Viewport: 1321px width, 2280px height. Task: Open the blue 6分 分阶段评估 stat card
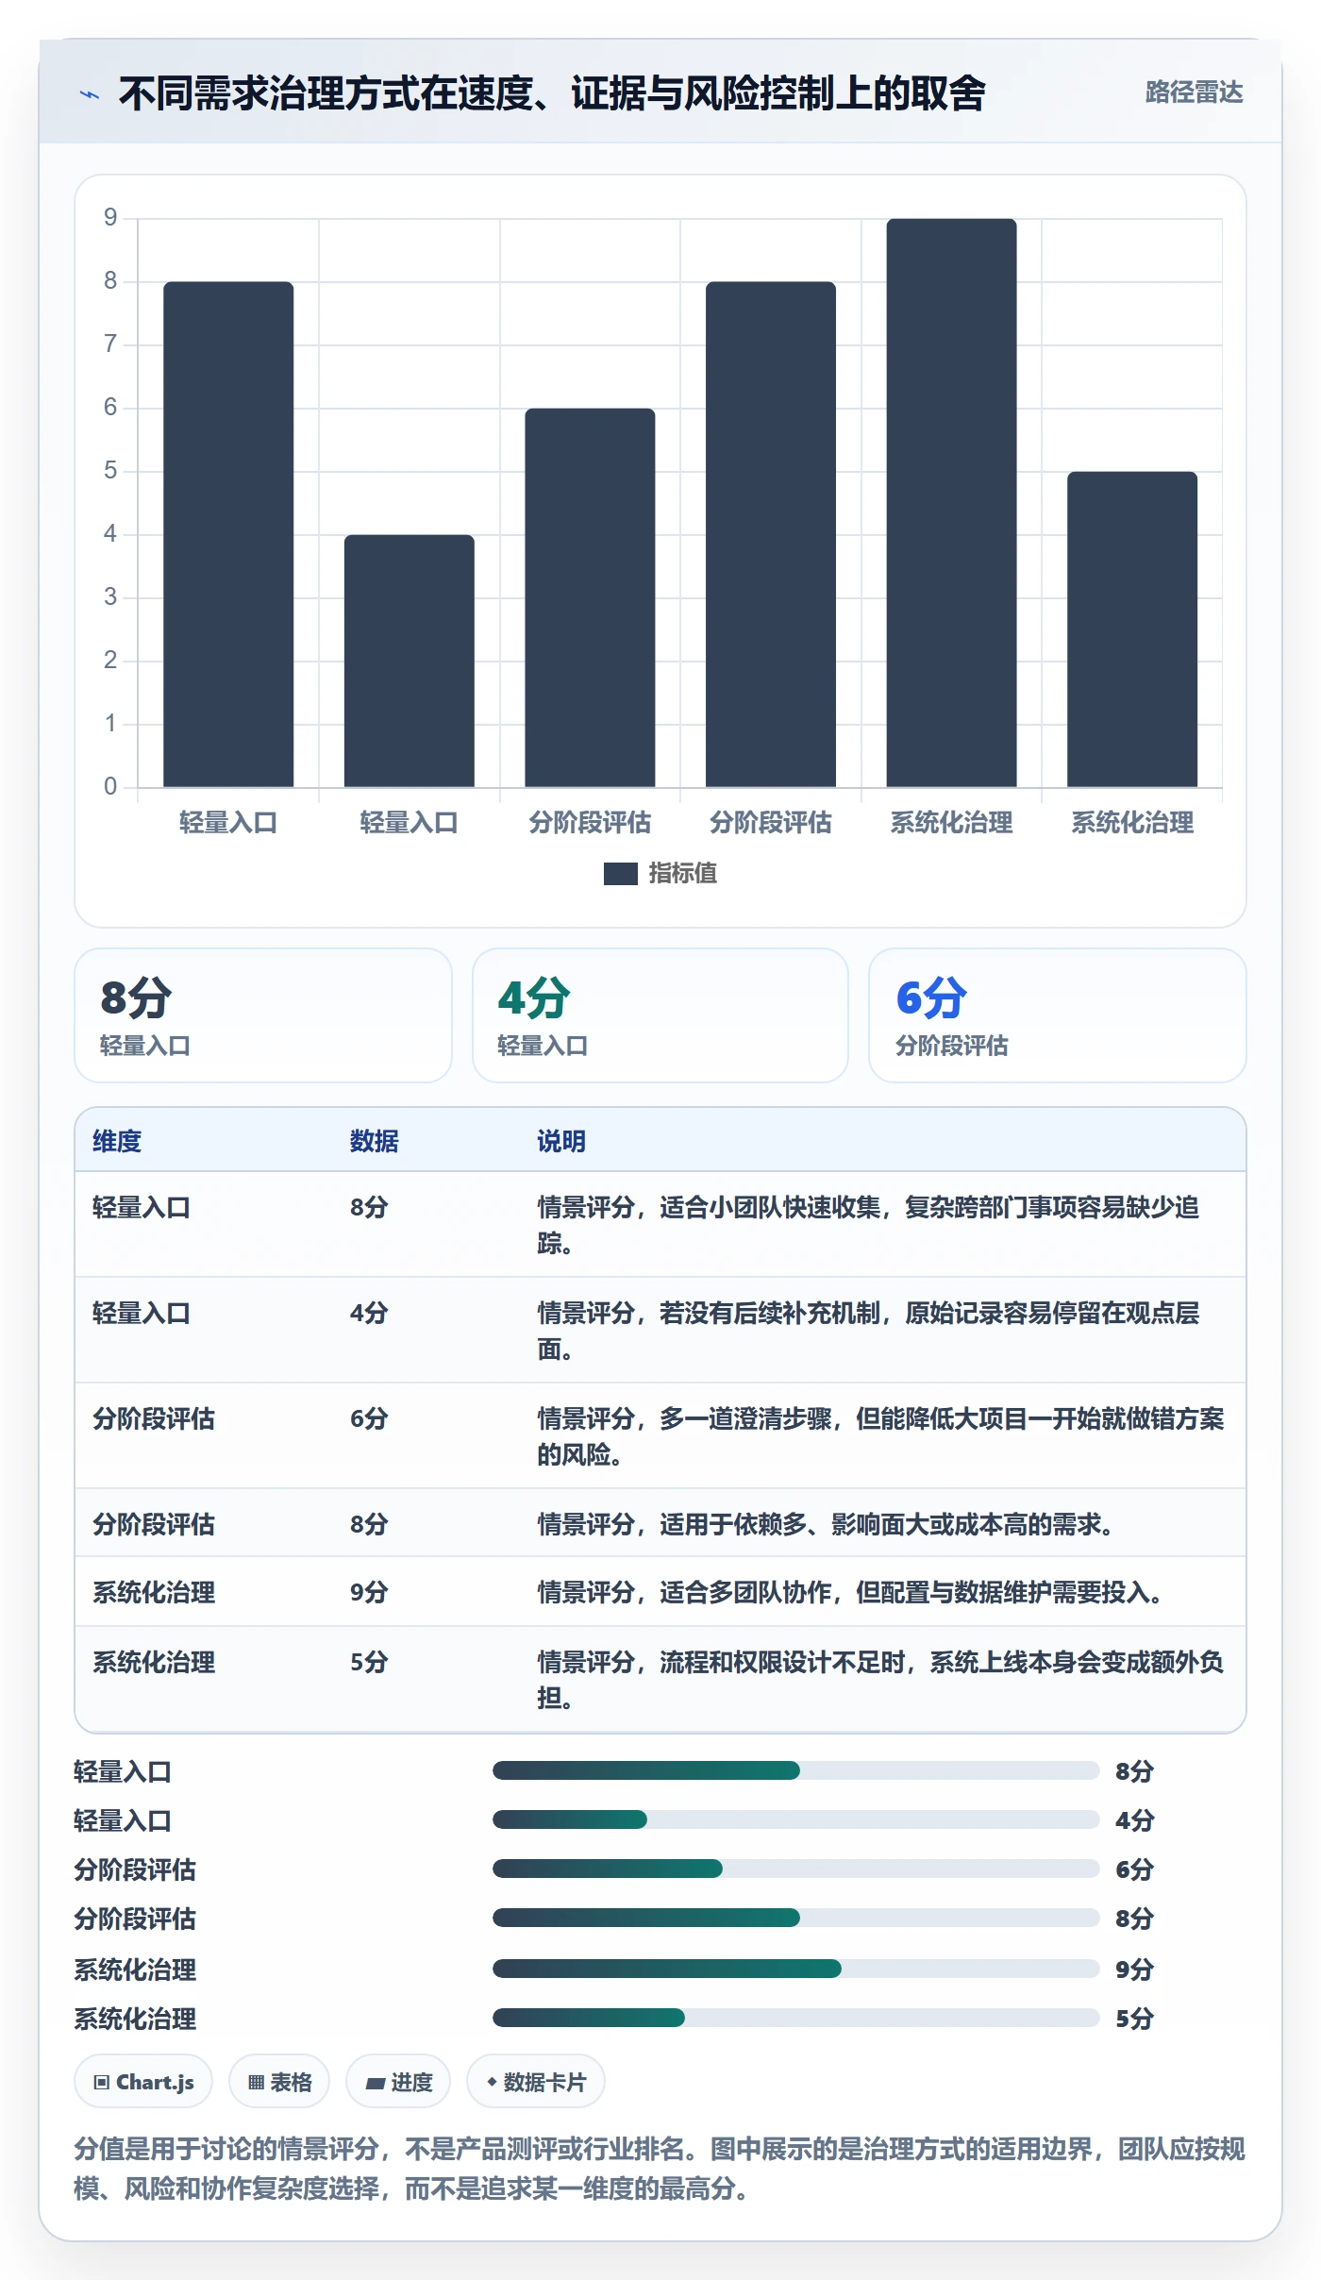(1058, 1015)
